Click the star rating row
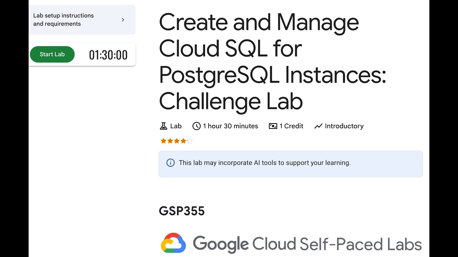 point(177,141)
